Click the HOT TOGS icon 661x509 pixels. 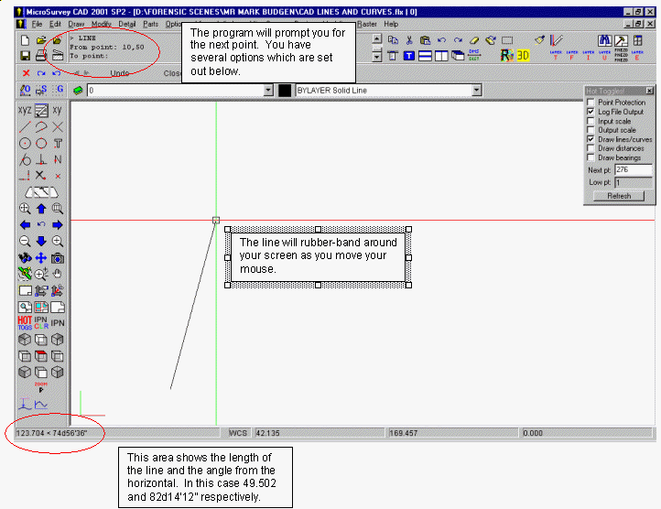25,323
